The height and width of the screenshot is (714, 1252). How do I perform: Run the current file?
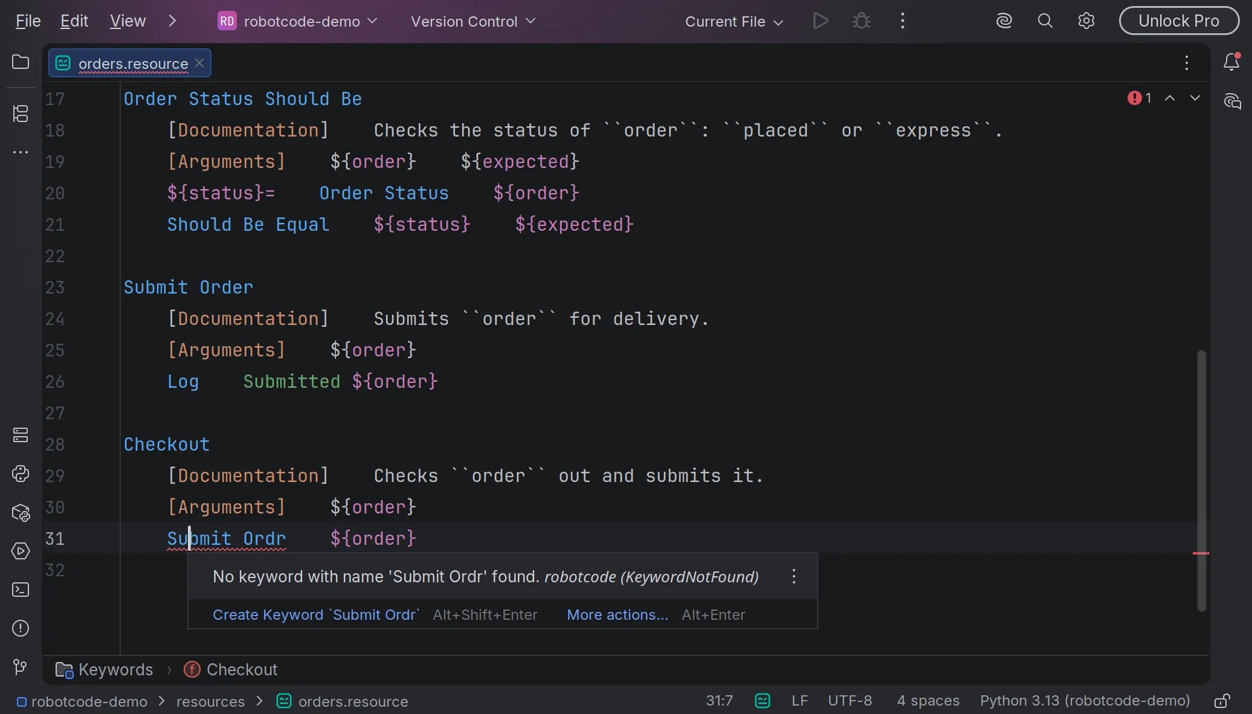821,21
